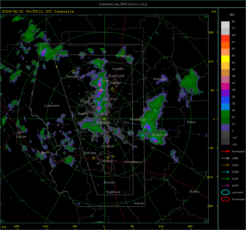Screen dimensions: 246x230
Task: Select the white 04DK arrow icon
Action: (225, 158)
